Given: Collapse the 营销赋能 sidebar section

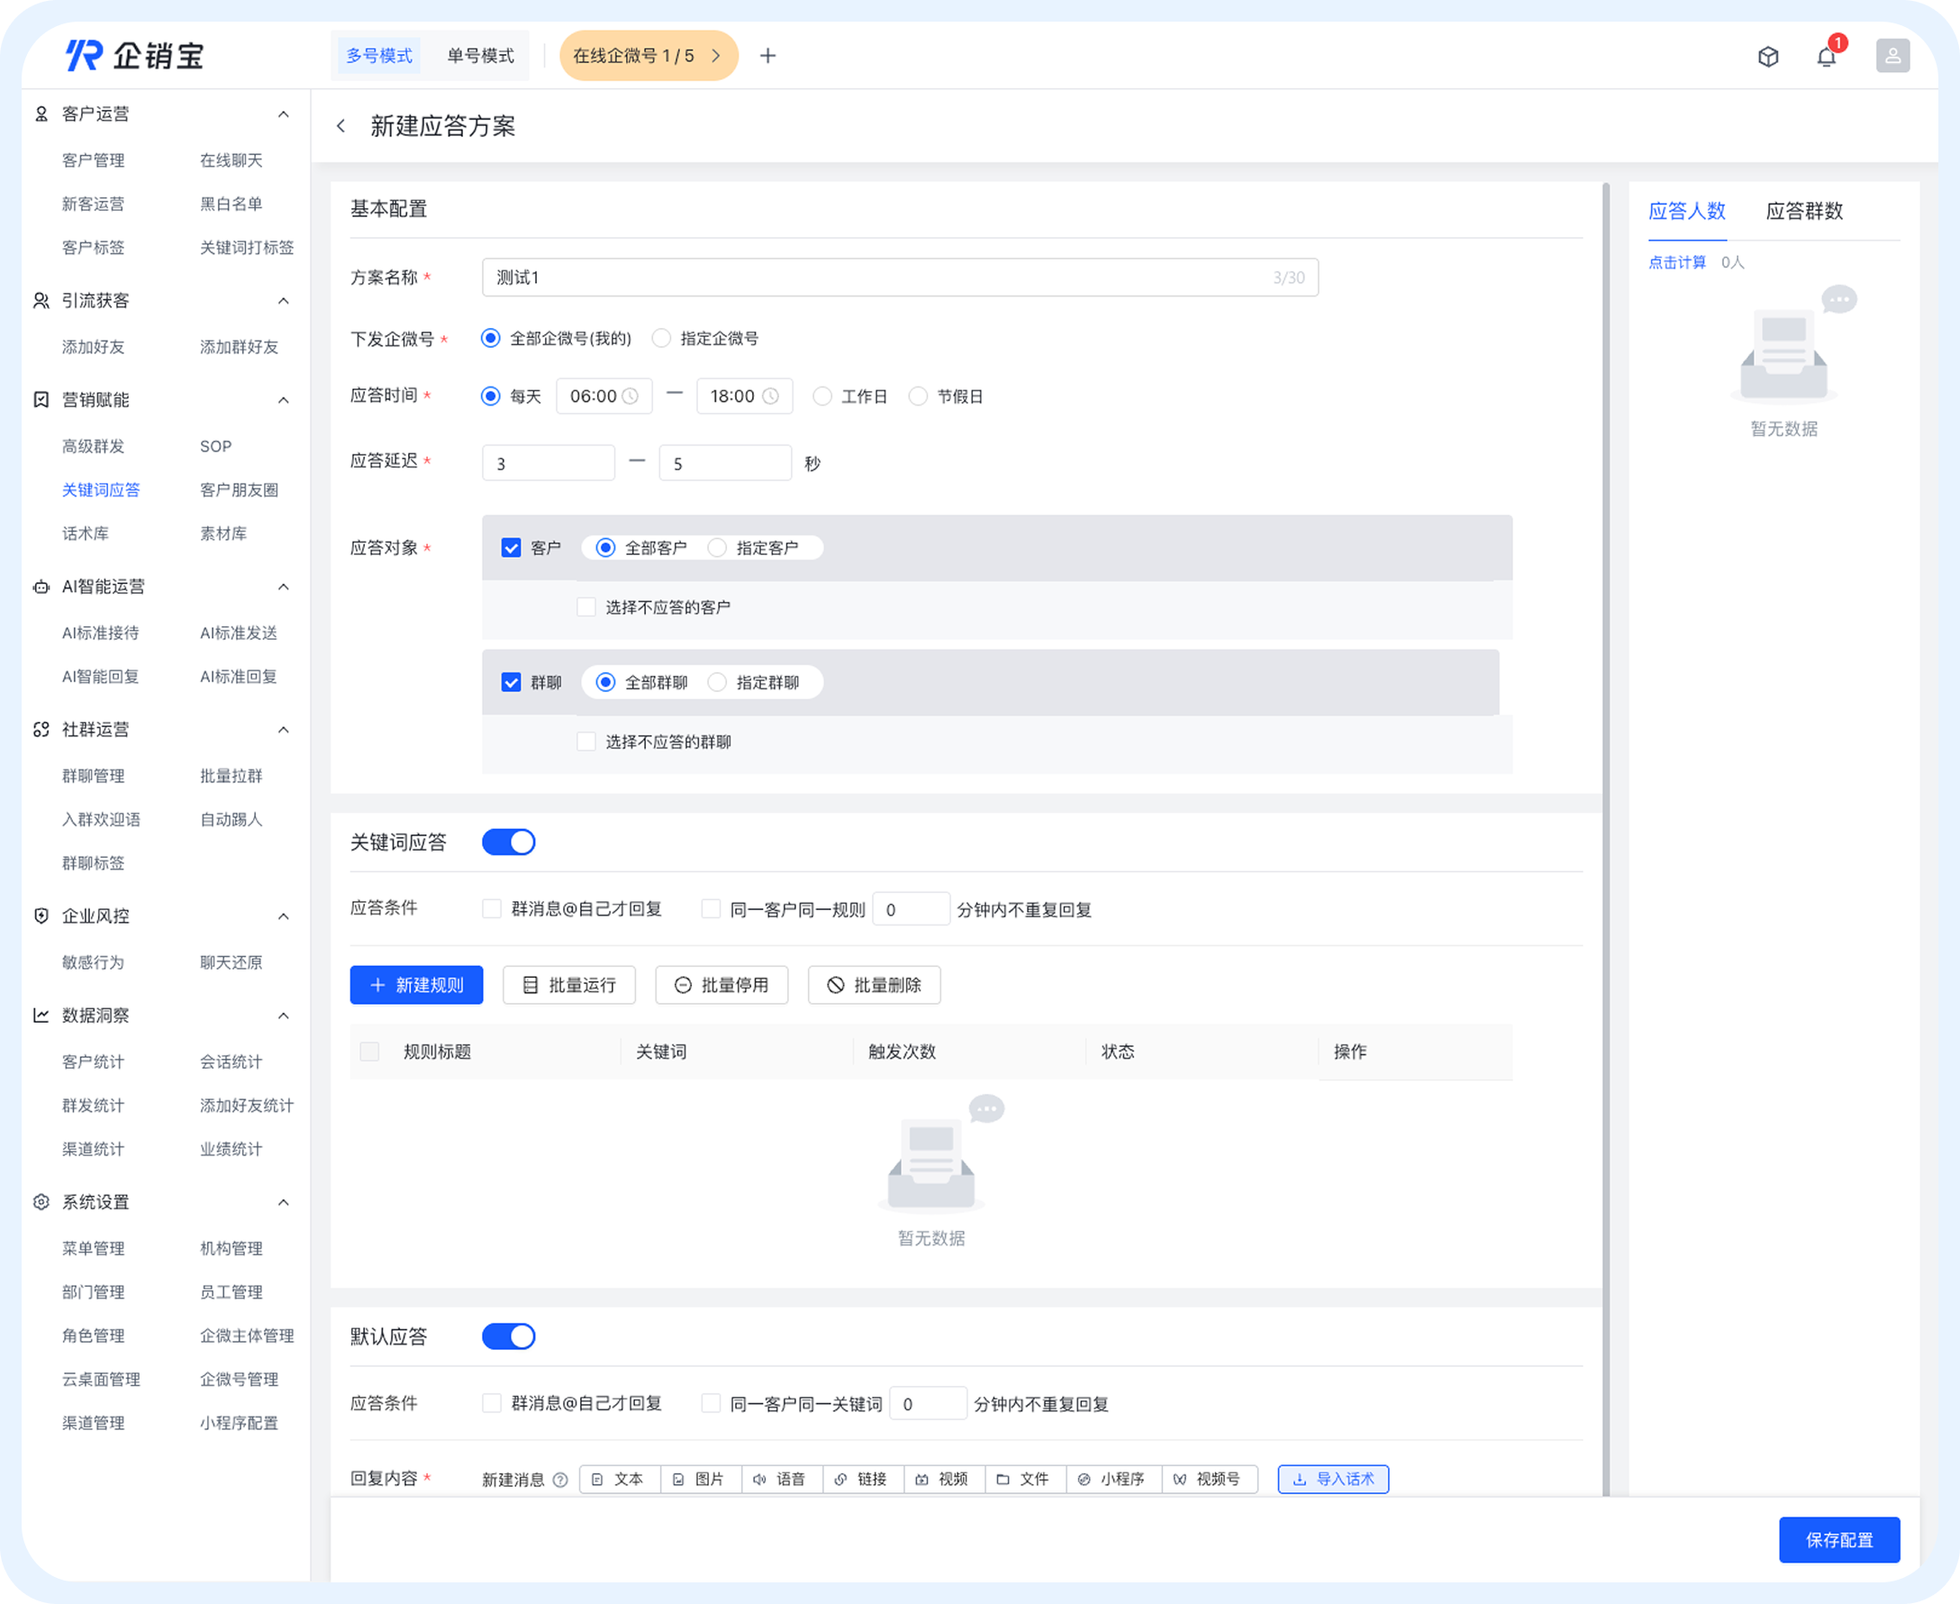Looking at the screenshot, I should tap(284, 400).
